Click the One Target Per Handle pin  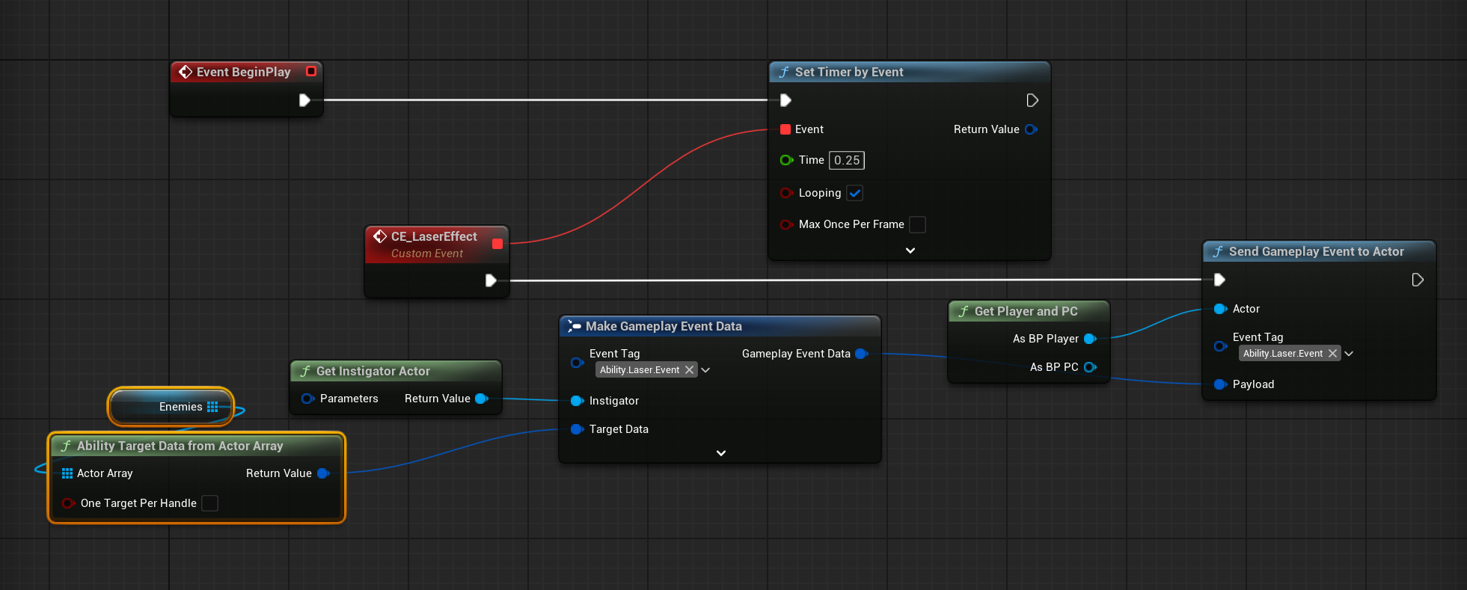click(68, 503)
